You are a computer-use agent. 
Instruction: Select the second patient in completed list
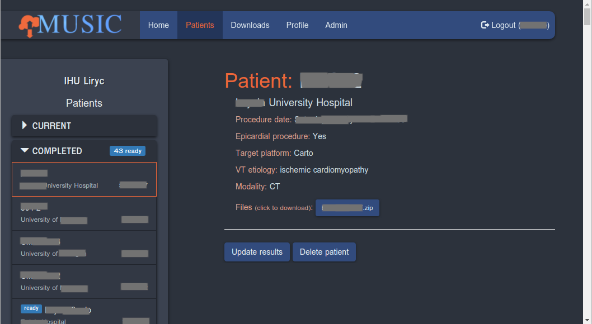[84, 213]
